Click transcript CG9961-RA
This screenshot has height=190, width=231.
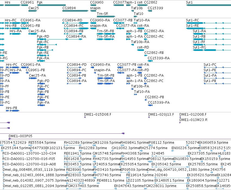tap(30, 20)
